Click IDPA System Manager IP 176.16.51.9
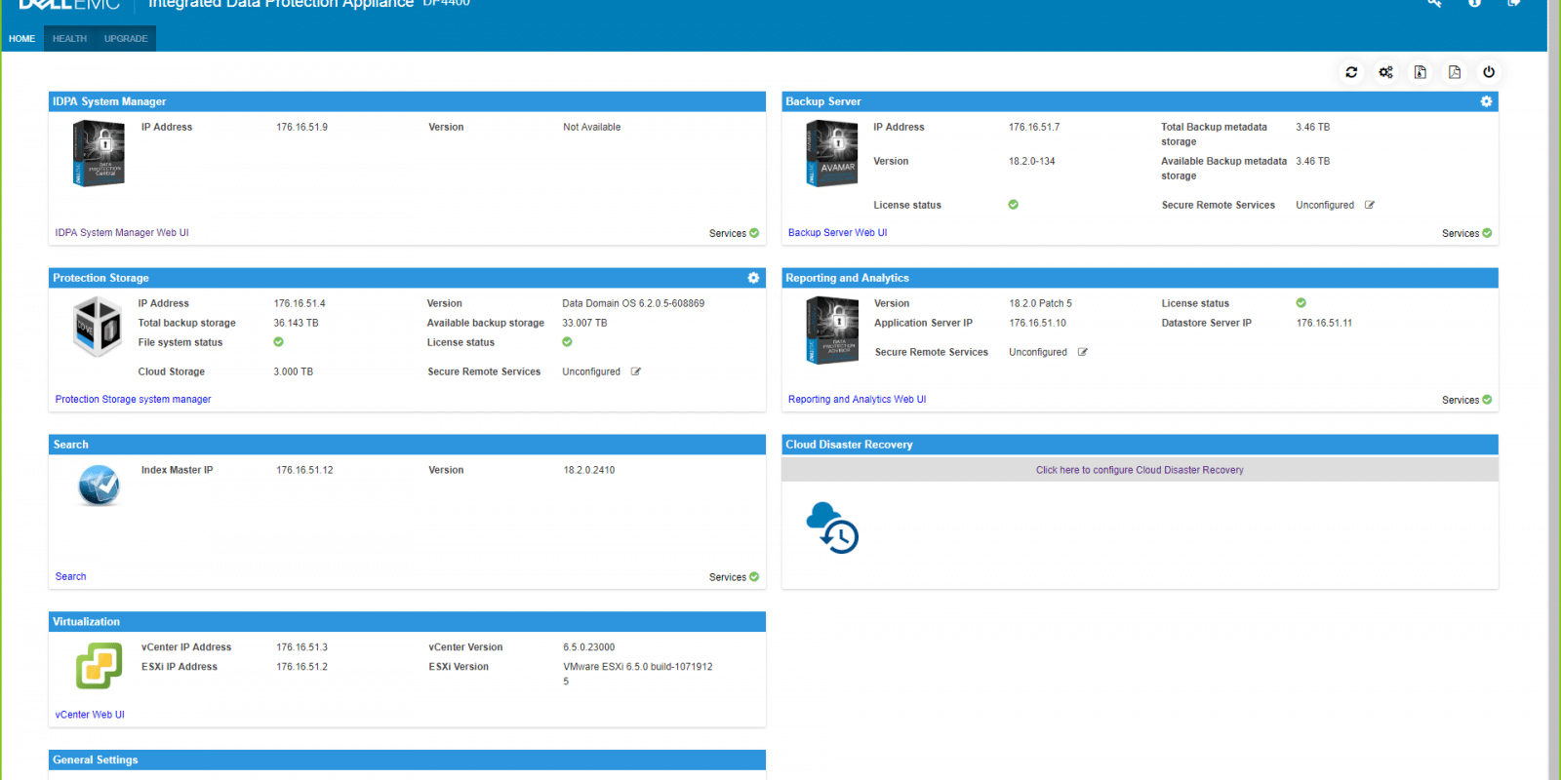Viewport: 1561px width, 780px height. click(301, 128)
